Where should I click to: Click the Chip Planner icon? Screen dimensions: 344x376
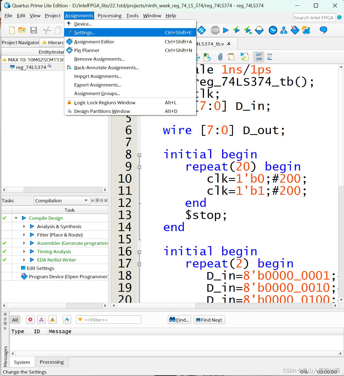click(201, 30)
